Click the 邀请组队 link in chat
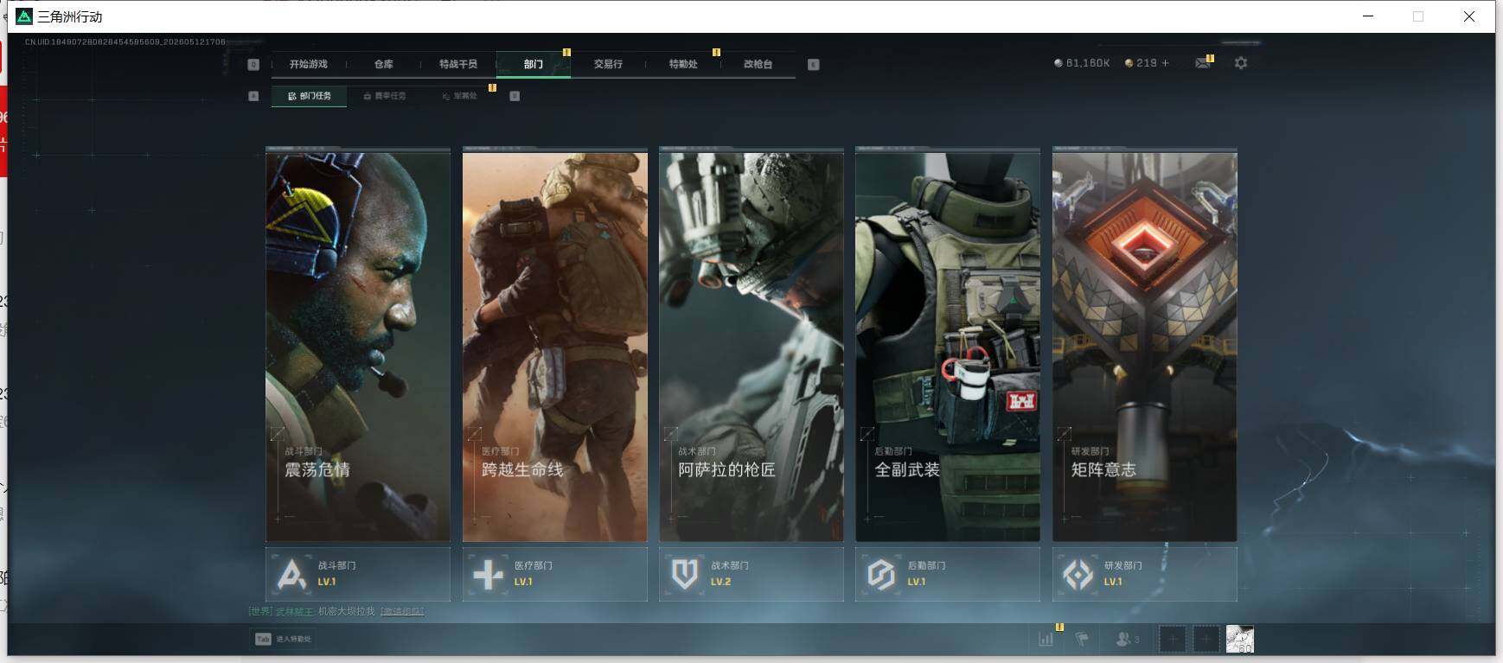The image size is (1503, 663). coord(402,611)
